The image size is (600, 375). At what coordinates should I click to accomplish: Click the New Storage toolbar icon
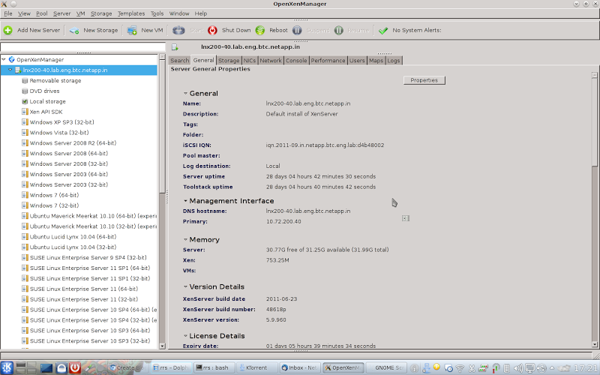pyautogui.click(x=74, y=30)
